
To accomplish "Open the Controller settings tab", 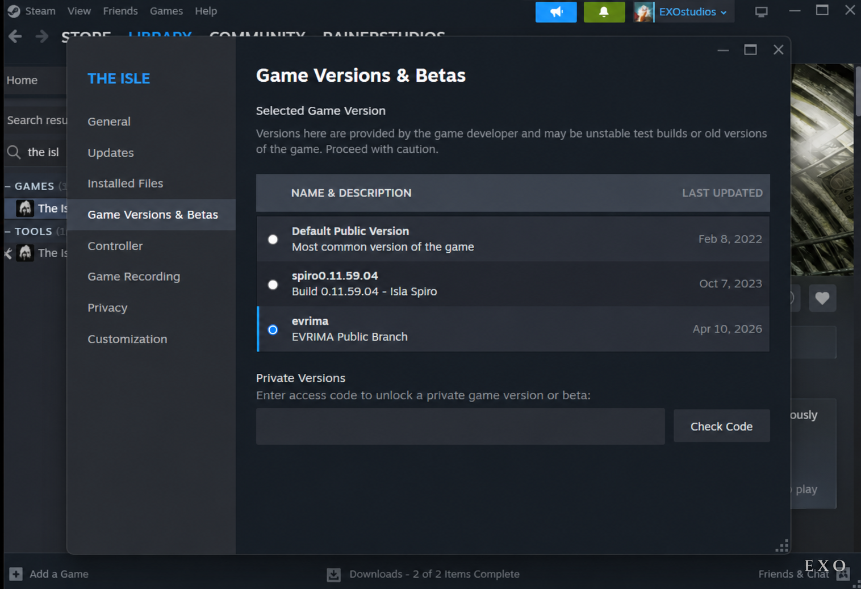I will [x=151, y=246].
